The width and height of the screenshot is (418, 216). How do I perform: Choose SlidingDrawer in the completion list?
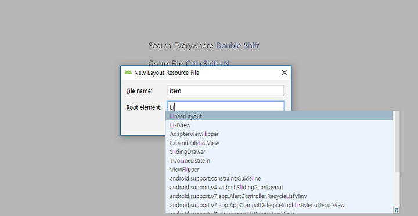coord(279,152)
